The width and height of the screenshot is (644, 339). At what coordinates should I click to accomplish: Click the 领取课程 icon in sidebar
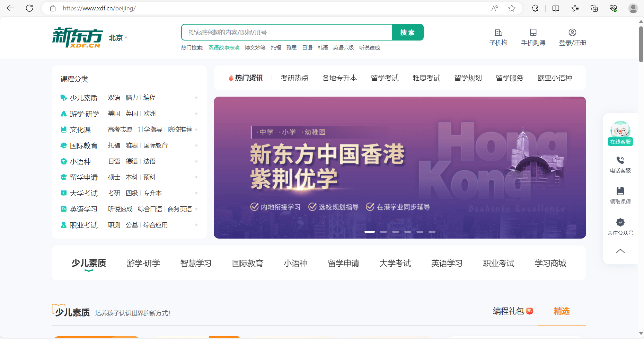620,191
